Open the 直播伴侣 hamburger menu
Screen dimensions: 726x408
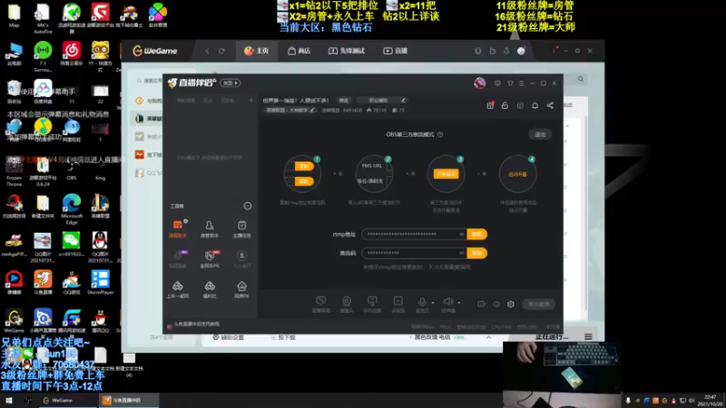(521, 83)
